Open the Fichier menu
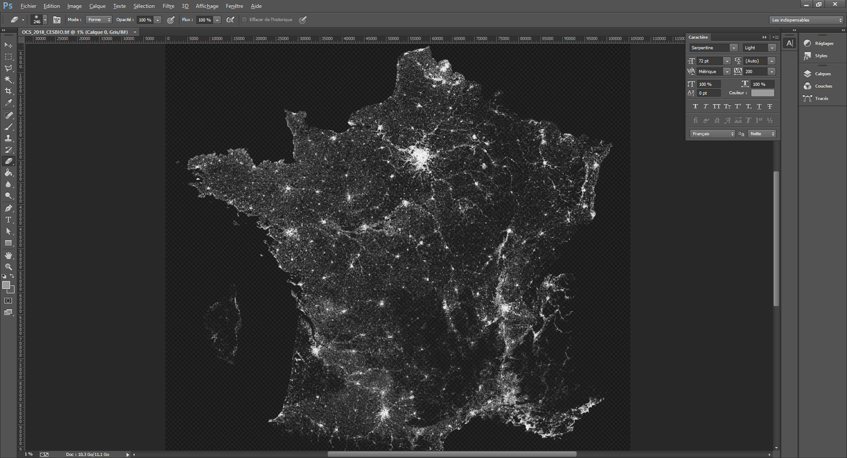 tap(28, 6)
